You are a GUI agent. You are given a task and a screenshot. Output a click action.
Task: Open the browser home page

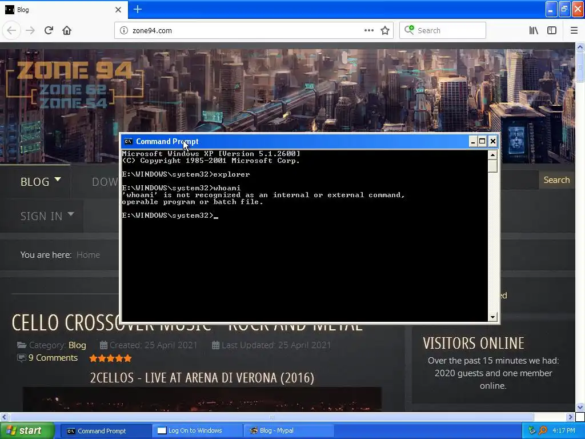(67, 30)
